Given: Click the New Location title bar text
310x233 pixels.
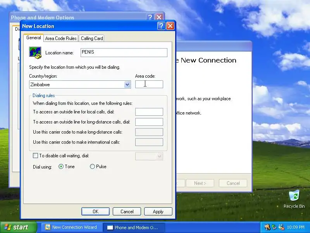Looking at the screenshot, I should tap(38, 26).
